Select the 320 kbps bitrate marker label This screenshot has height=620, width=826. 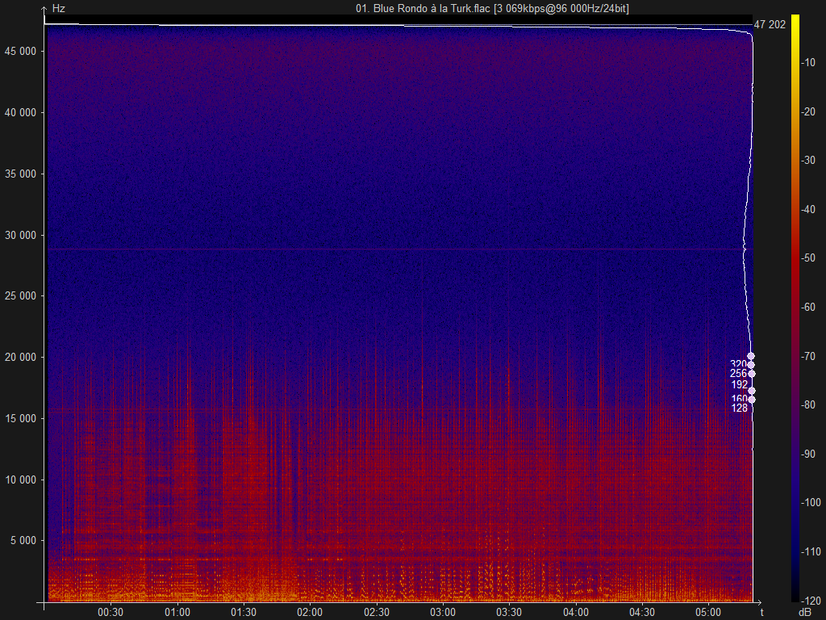[739, 364]
